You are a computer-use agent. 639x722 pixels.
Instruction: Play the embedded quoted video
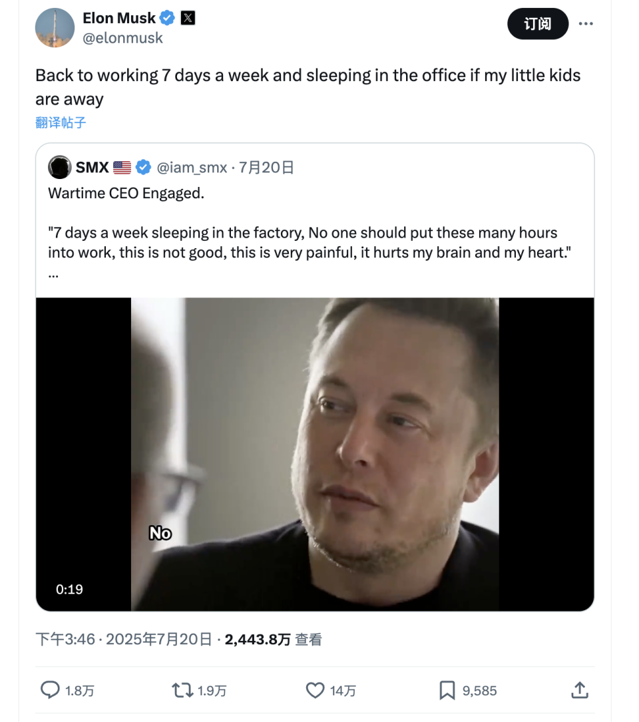(315, 454)
